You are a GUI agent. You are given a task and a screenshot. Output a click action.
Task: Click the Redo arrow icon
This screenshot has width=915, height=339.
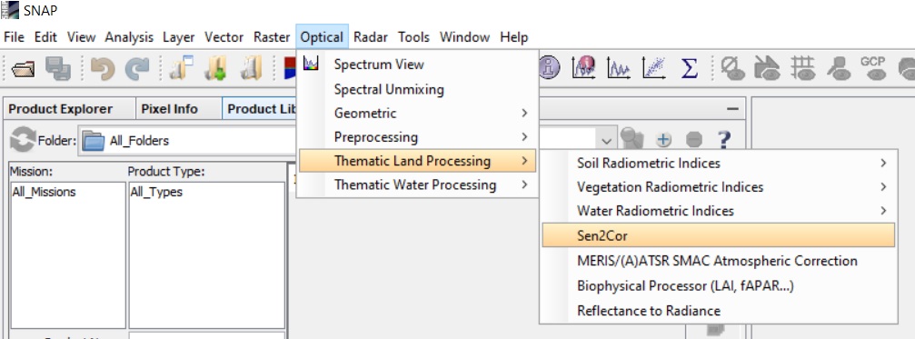138,69
